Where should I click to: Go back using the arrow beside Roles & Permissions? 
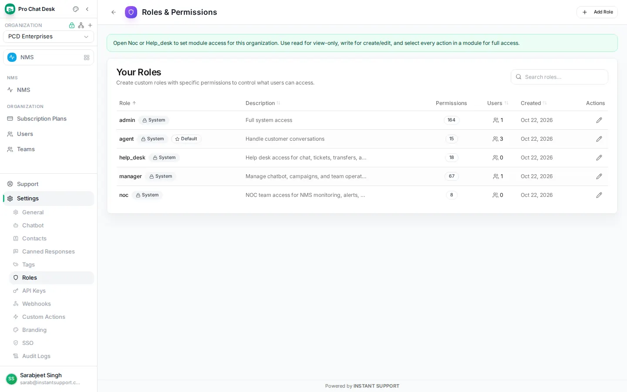click(x=114, y=12)
